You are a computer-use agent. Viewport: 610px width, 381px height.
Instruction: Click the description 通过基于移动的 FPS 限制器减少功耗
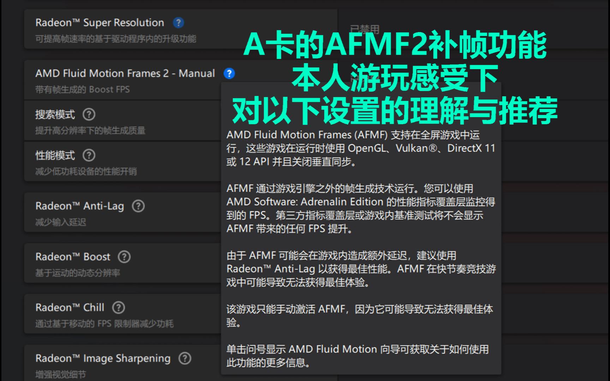click(104, 324)
